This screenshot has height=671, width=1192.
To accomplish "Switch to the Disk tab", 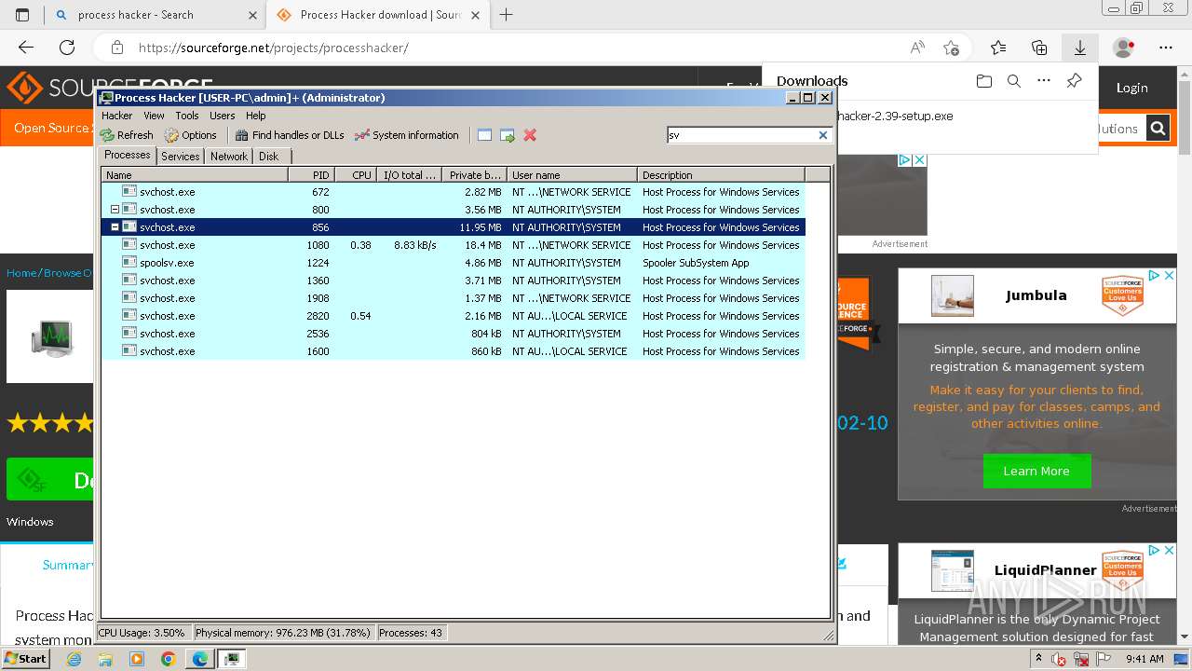I will (x=269, y=157).
